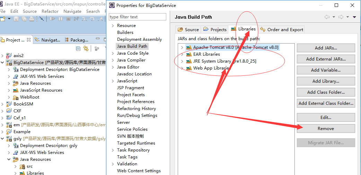361x175 pixels.
Task: Click the Step Return icon
Action: coord(100,19)
